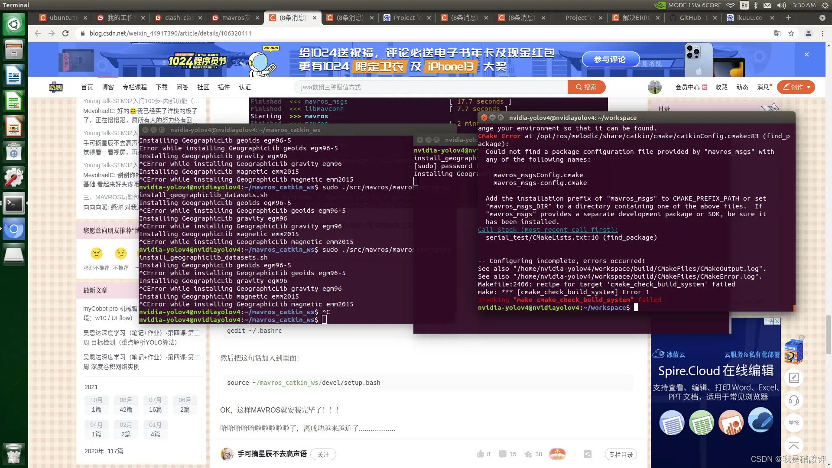Favorite article via star icon 38
Image resolution: width=832 pixels, height=468 pixels.
tap(528, 454)
